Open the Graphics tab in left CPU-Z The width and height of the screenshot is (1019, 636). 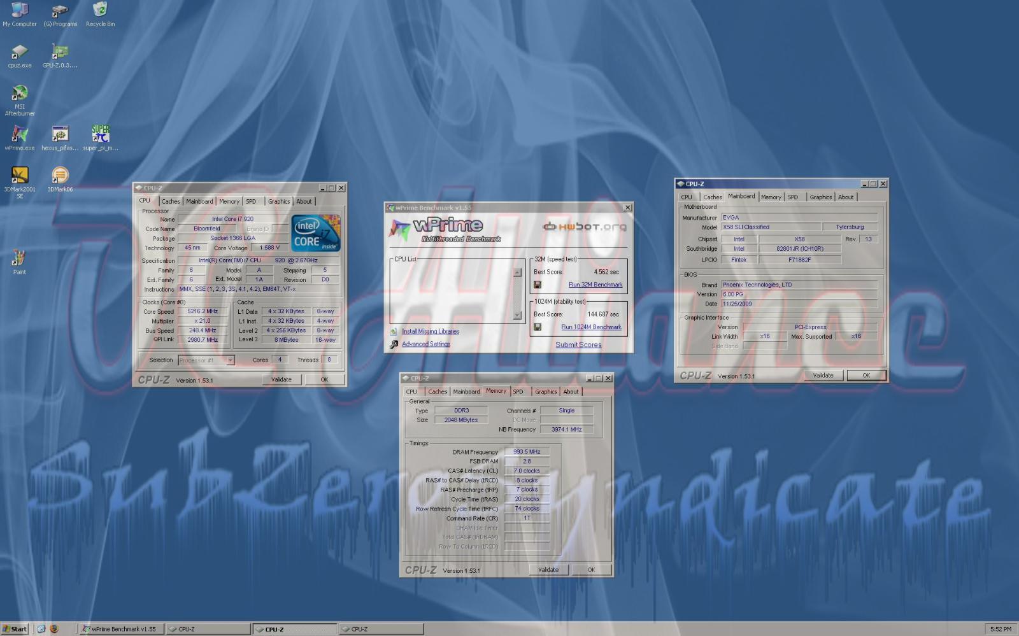(x=279, y=201)
